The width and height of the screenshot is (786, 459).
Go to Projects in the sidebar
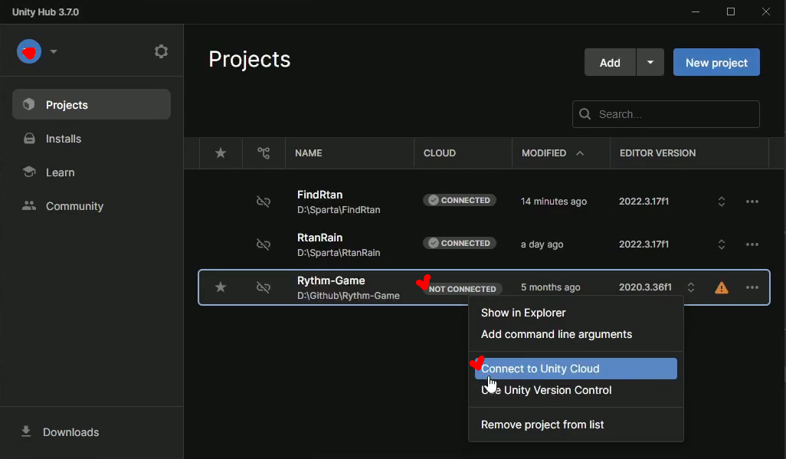[x=91, y=104]
